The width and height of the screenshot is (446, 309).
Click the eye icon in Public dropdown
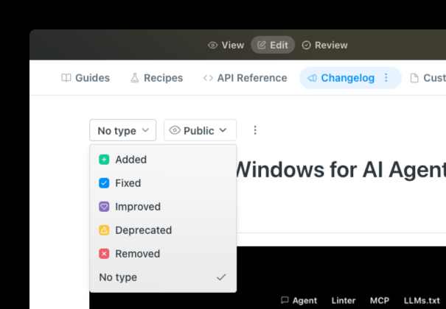(175, 130)
